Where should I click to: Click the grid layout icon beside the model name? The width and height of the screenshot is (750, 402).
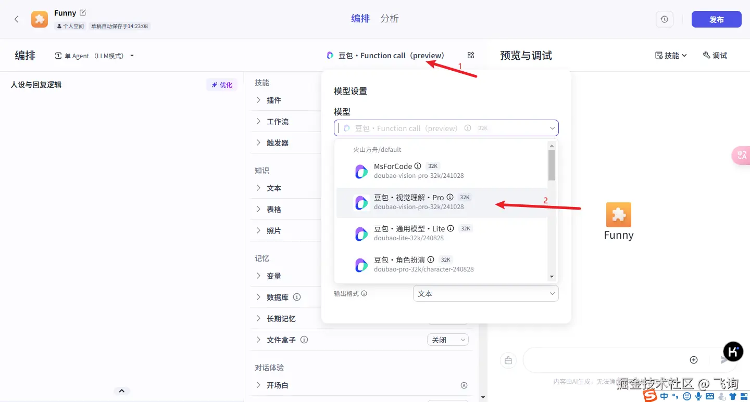click(x=471, y=55)
